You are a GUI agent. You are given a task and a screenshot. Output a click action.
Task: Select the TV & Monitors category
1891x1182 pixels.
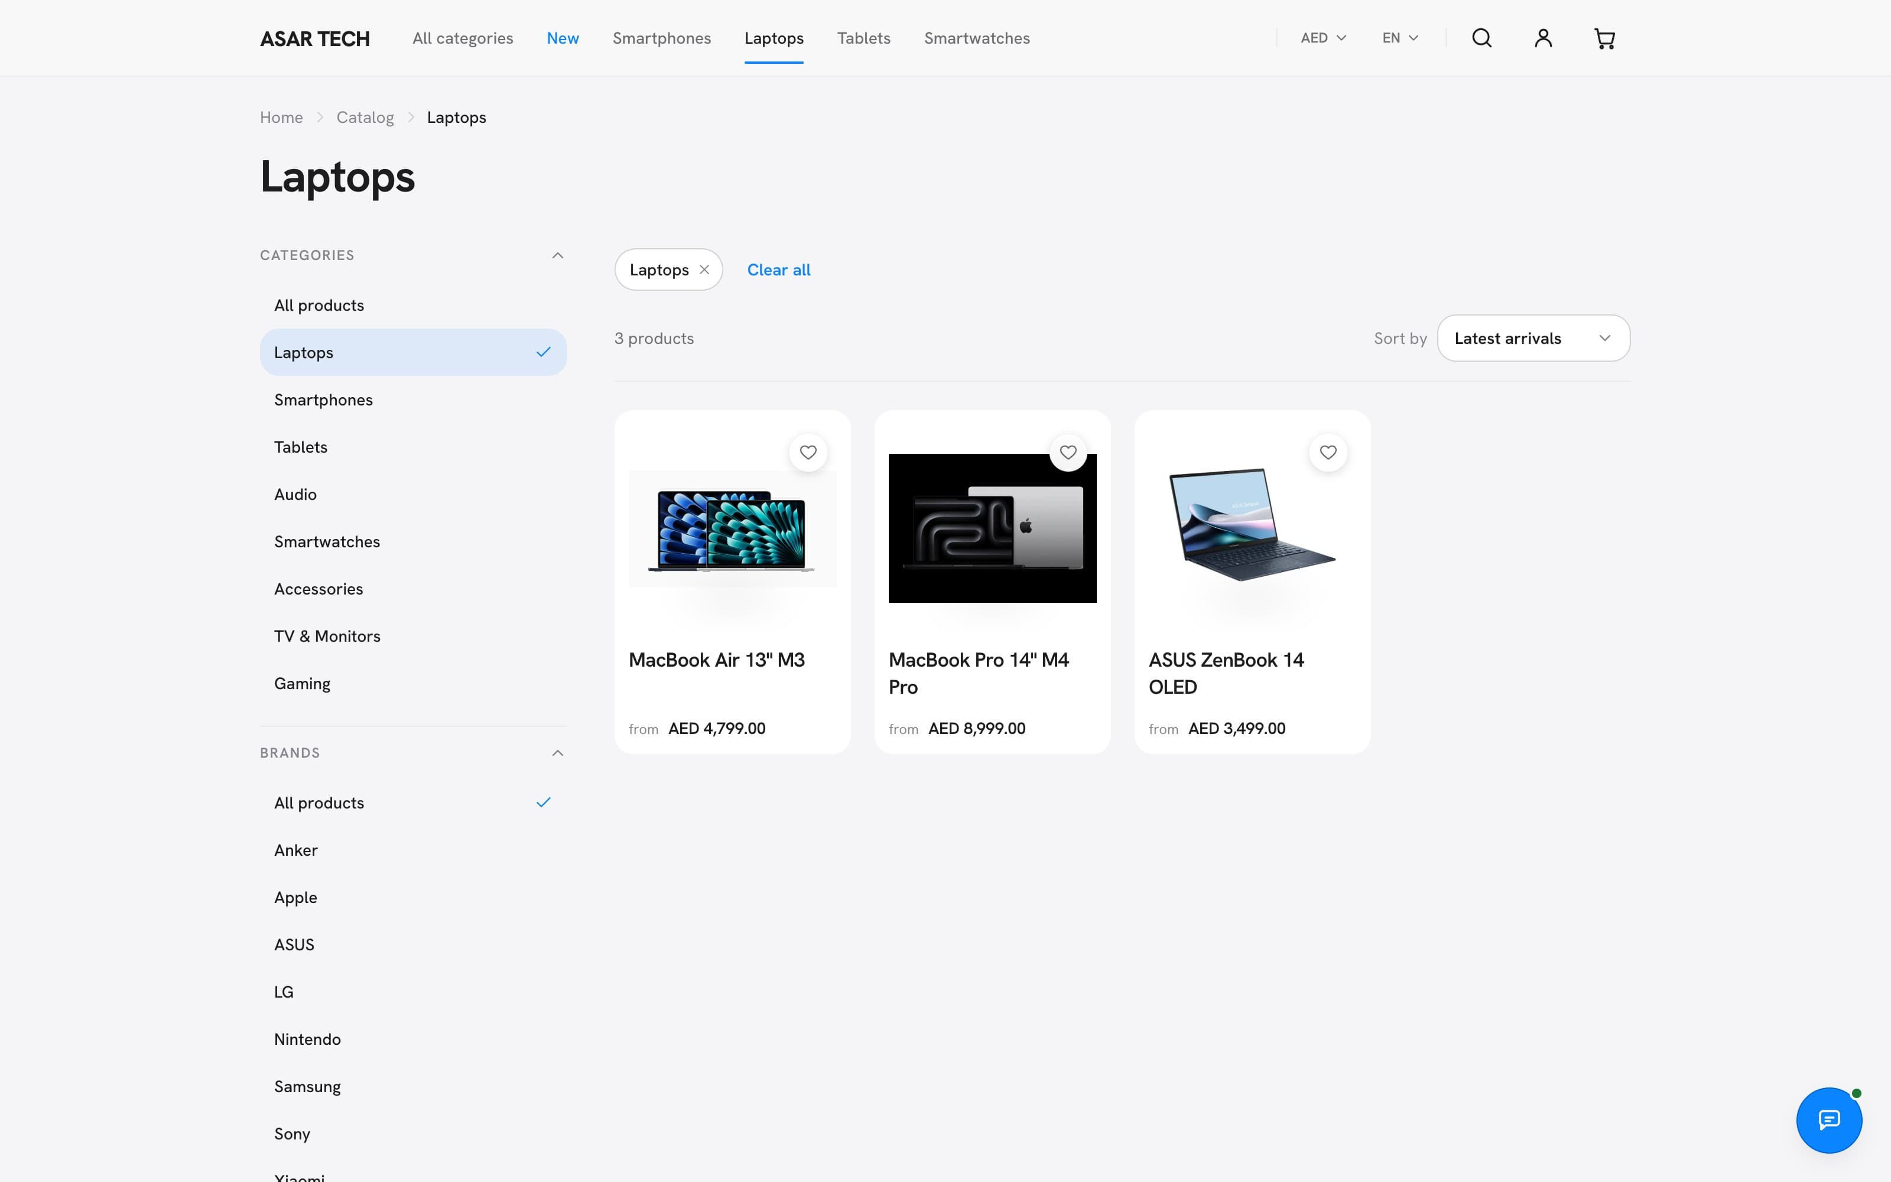(x=414, y=637)
